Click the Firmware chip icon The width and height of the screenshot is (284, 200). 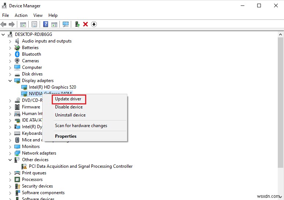[17, 107]
